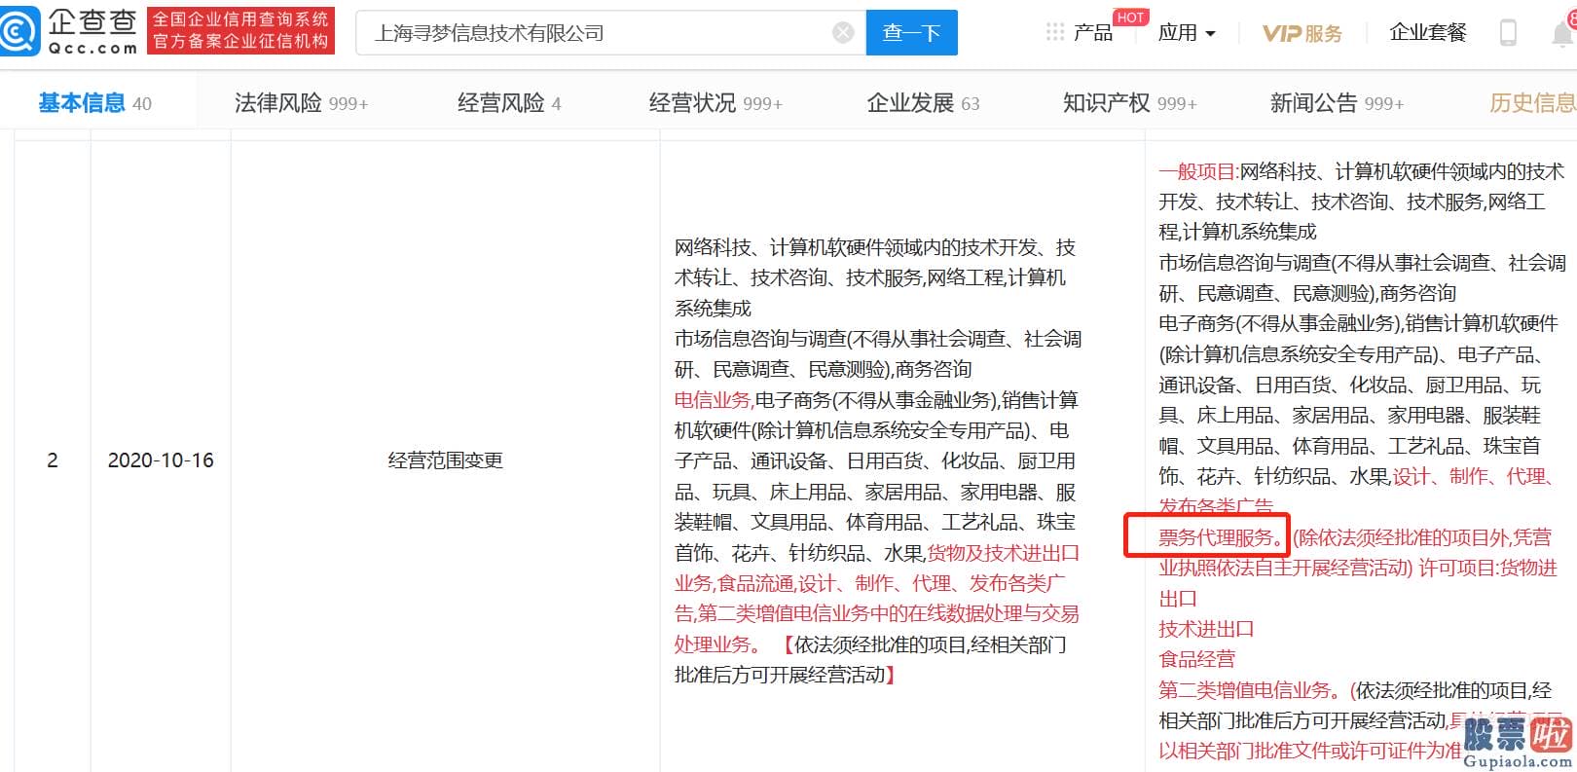Click the 查一下 search button
This screenshot has height=772, width=1577.
[911, 33]
